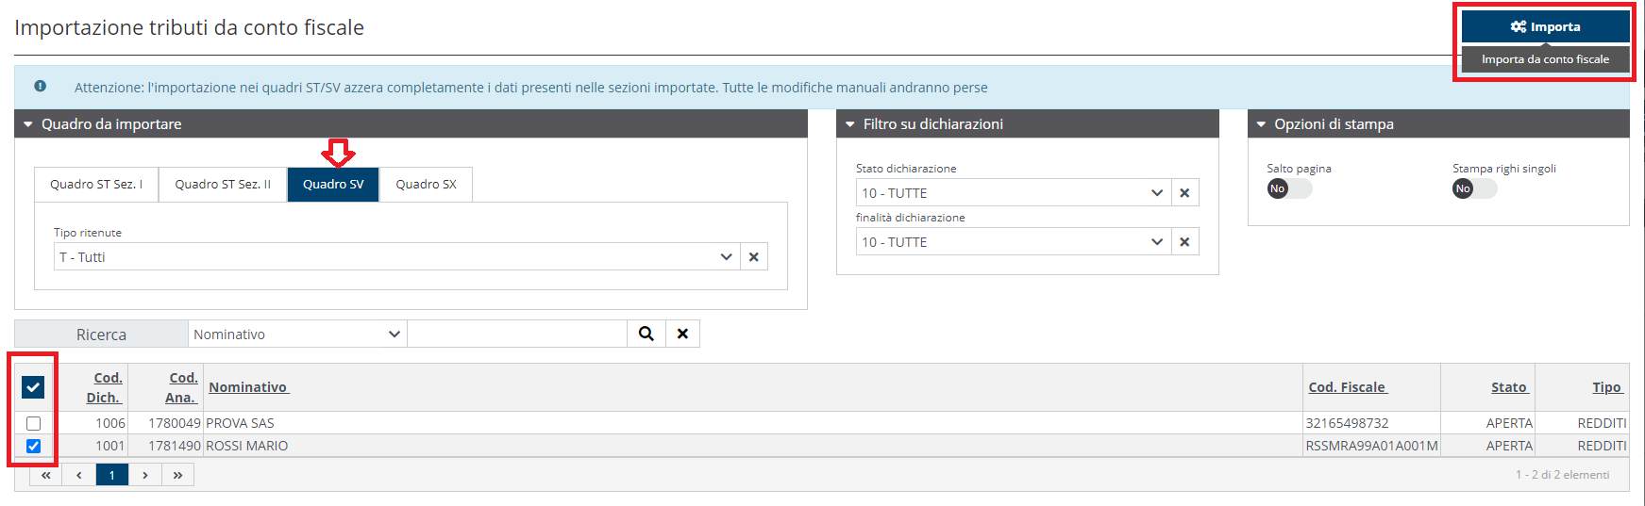Select the Quadro SX tab

click(426, 185)
